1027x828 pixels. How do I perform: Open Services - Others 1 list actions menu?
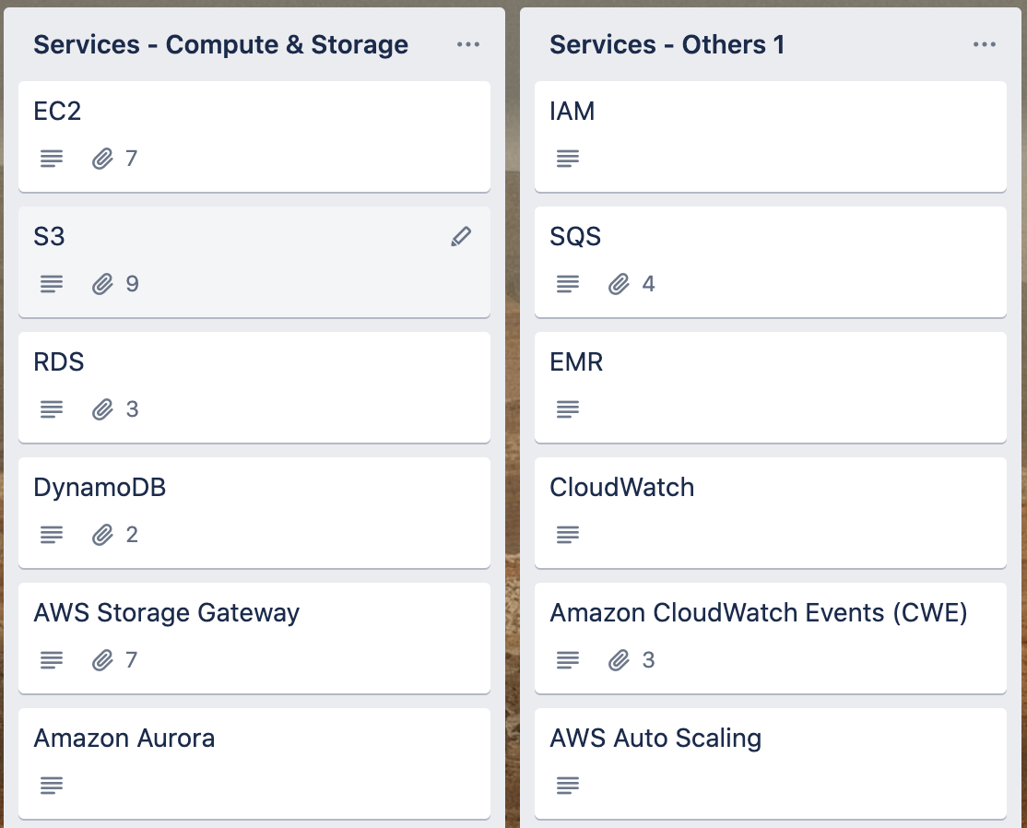tap(985, 44)
